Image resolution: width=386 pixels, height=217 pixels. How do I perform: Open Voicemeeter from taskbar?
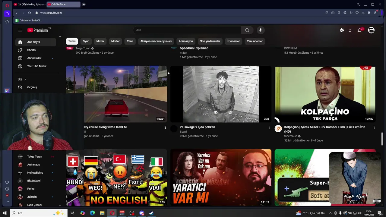[122, 213]
